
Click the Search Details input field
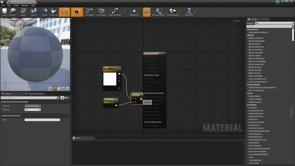click(x=30, y=98)
